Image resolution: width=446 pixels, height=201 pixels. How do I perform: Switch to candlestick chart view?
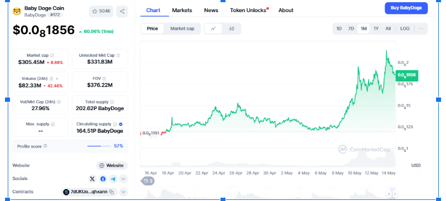coord(232,29)
